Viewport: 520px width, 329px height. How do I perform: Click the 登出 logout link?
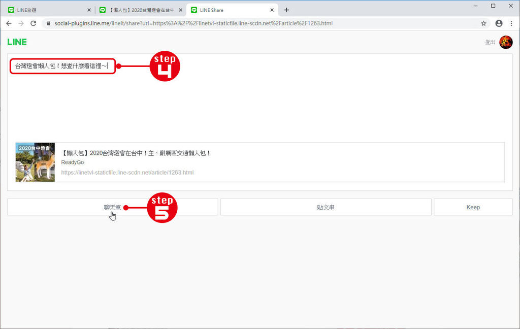(490, 42)
